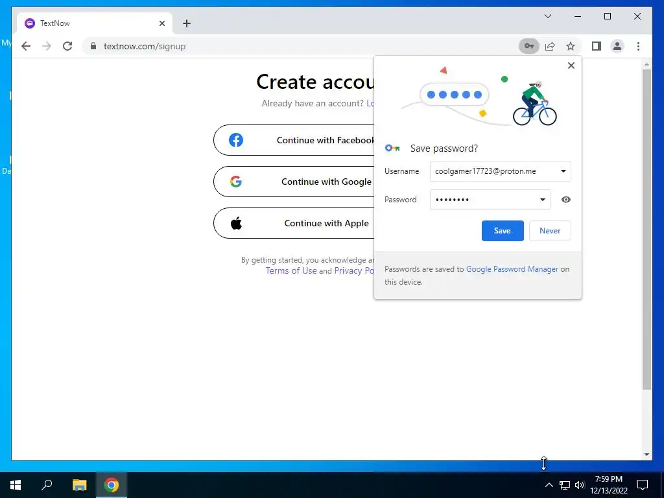Open the tab search chevron
Image resolution: width=664 pixels, height=498 pixels.
[547, 16]
